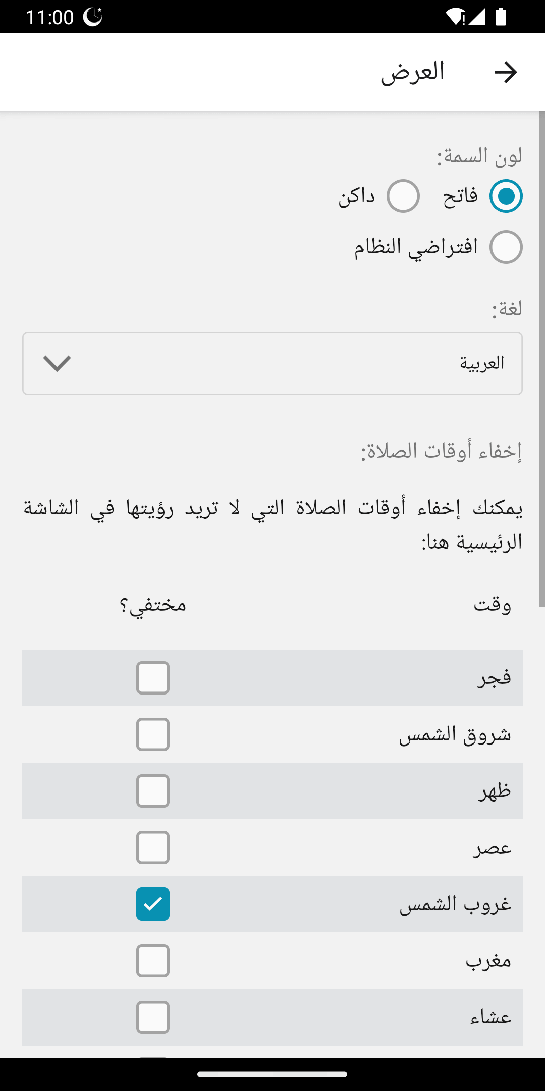This screenshot has width=545, height=1091.
Task: Choose افتراضي النظام theme option
Action: (x=506, y=247)
